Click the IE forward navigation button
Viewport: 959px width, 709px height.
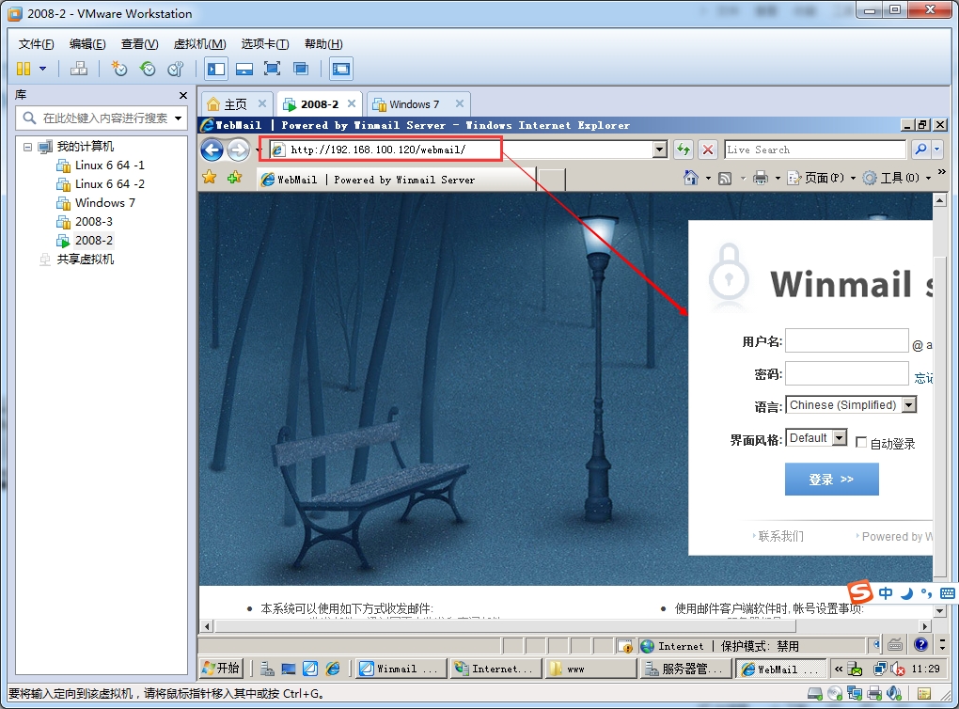[x=239, y=150]
